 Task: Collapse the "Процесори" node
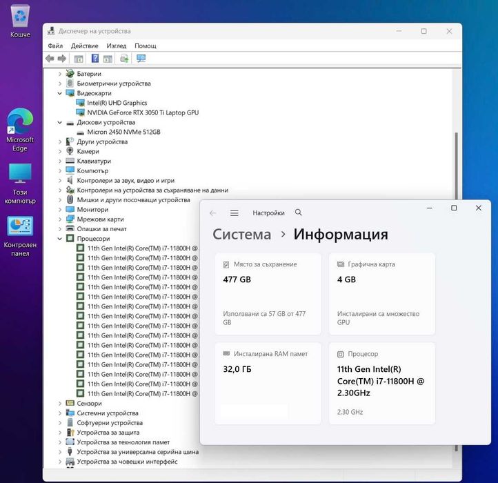point(60,239)
